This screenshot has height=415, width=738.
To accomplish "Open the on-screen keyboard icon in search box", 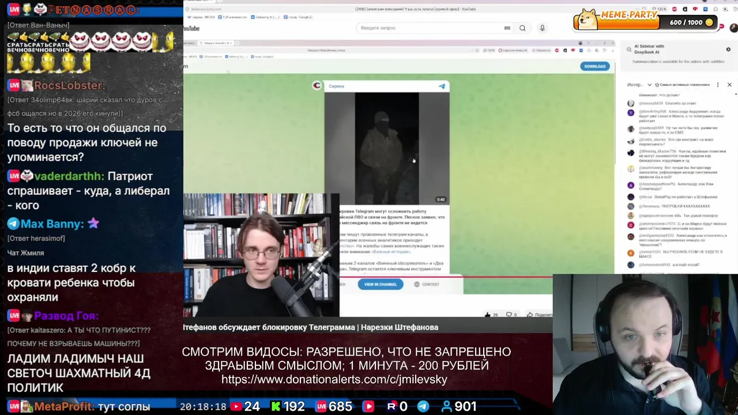I will [507, 28].
